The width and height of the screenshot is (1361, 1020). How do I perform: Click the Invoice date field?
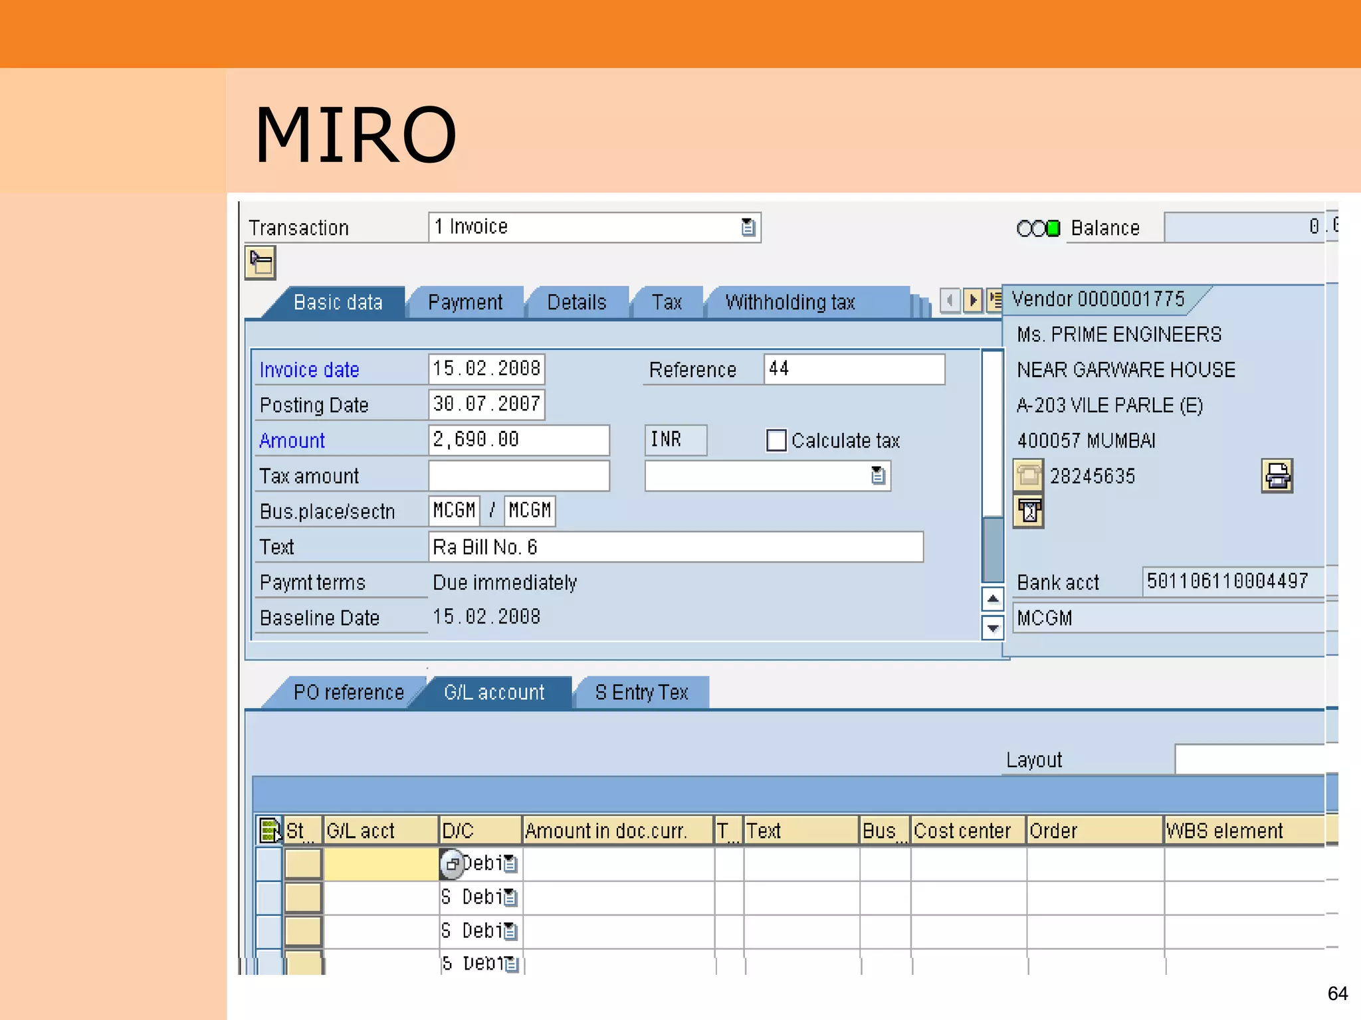click(486, 369)
